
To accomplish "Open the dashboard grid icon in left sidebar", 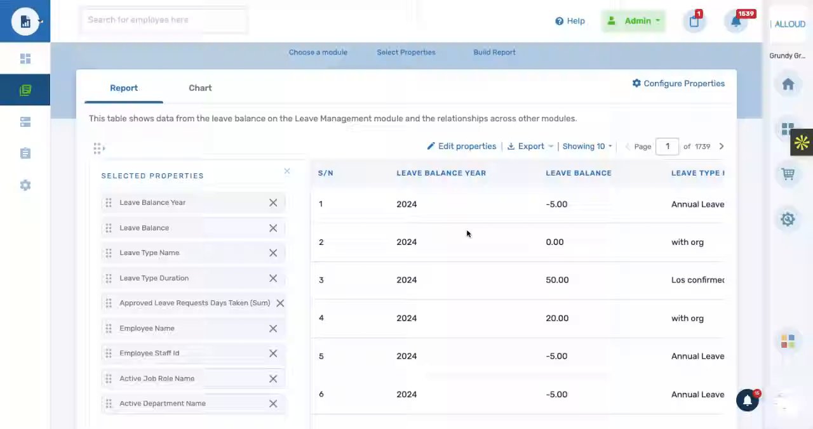I will click(x=25, y=59).
